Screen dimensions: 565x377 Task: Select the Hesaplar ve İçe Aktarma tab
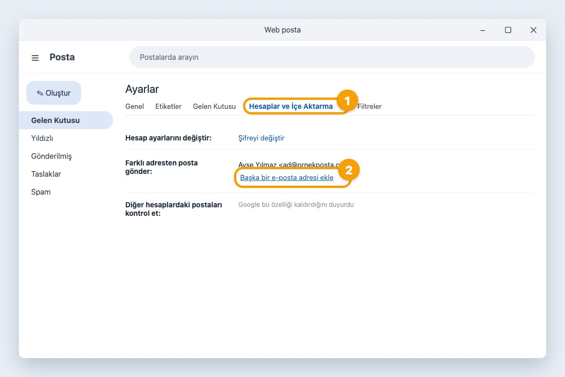291,107
